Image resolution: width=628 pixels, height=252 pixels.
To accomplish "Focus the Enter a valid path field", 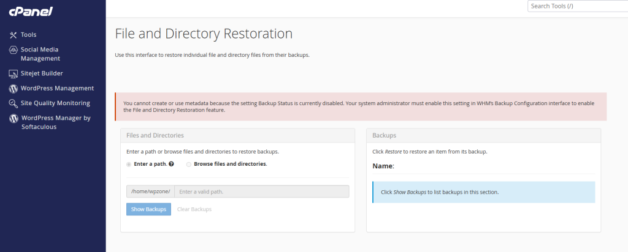I will [x=261, y=191].
